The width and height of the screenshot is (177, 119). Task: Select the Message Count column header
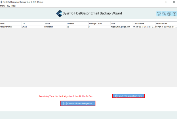point(100,24)
